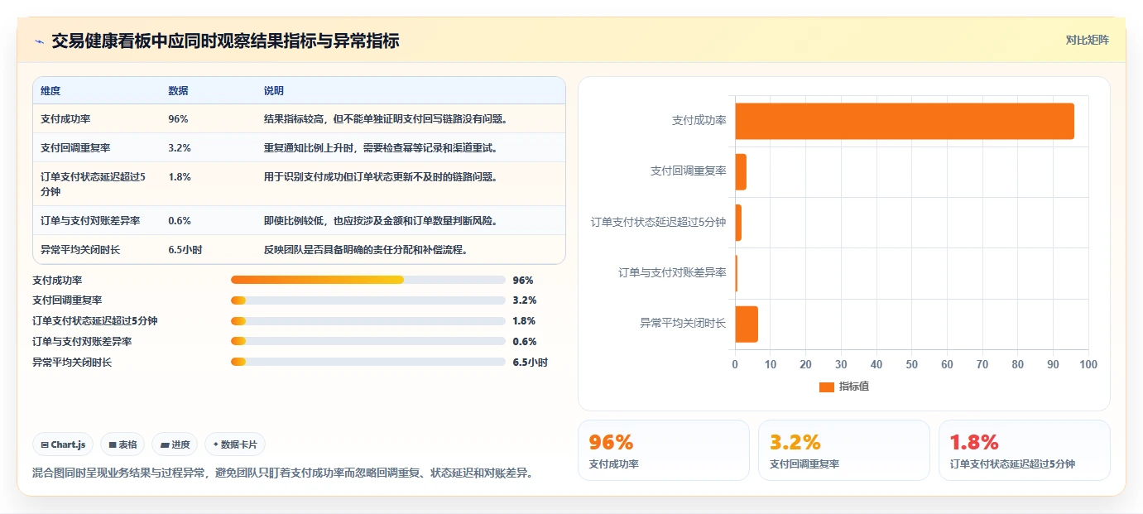
Task: Toggle the 指标值 legend item in chart
Action: pyautogui.click(x=843, y=387)
